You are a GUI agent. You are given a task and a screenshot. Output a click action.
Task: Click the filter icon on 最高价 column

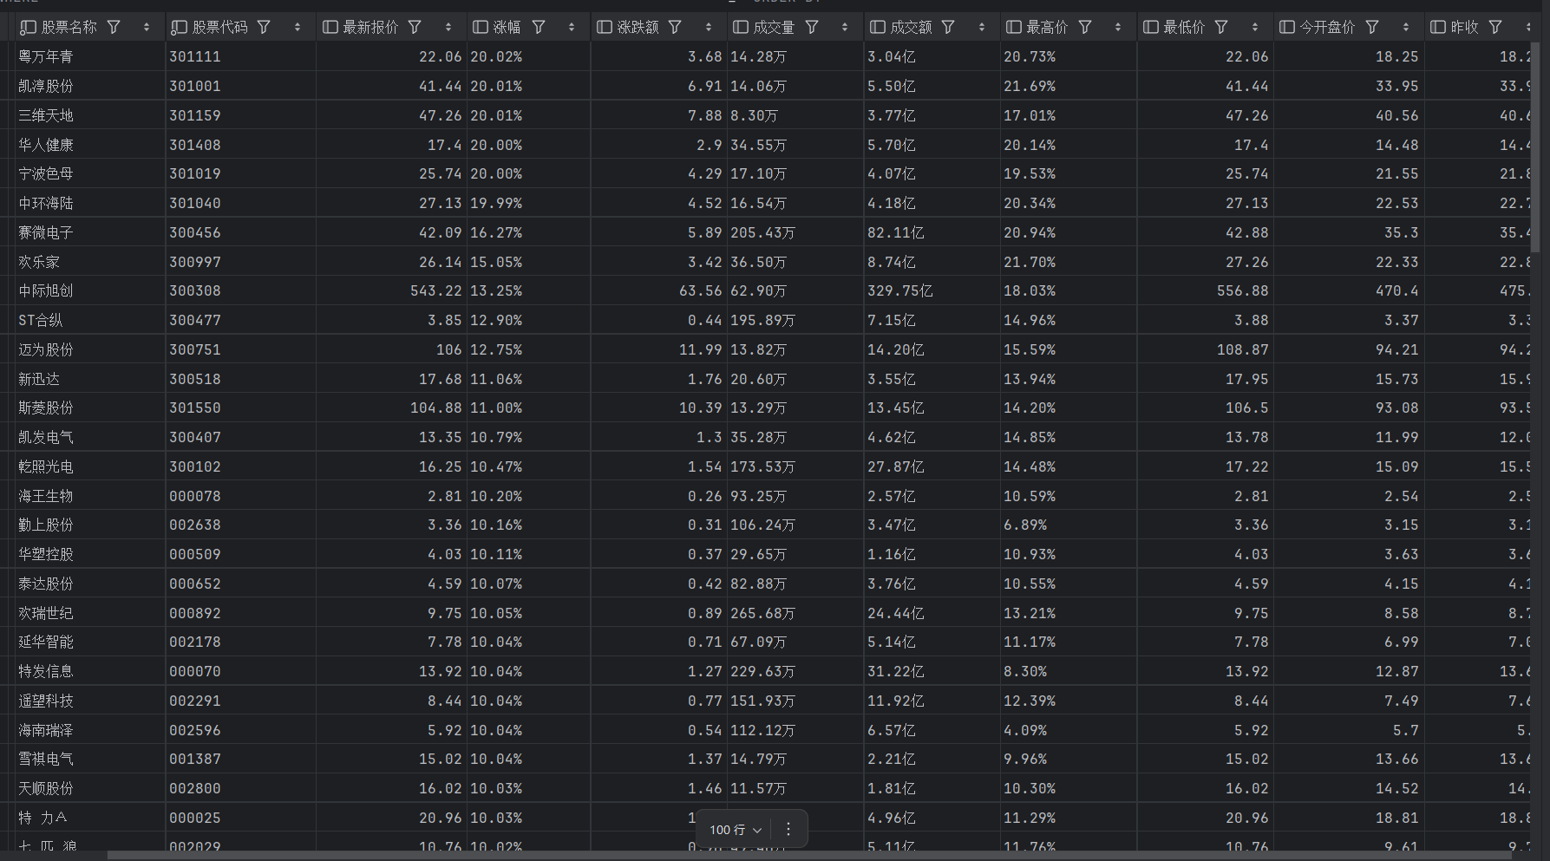1085,28
